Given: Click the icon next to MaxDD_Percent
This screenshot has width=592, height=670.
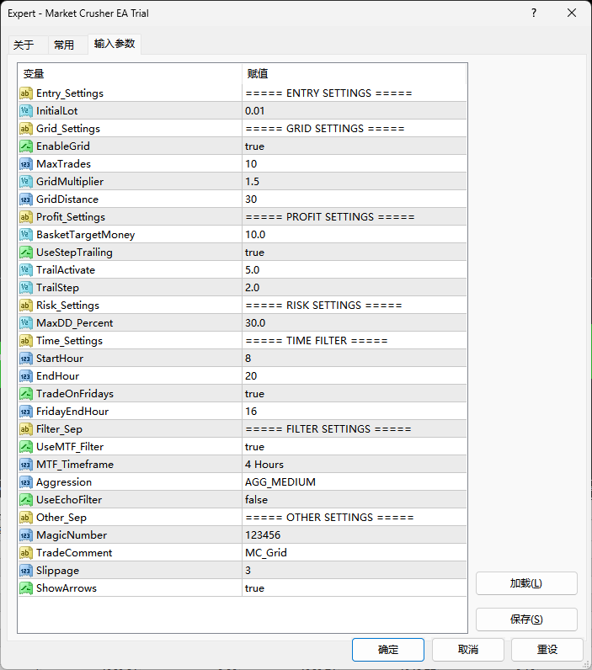Looking at the screenshot, I should [25, 323].
